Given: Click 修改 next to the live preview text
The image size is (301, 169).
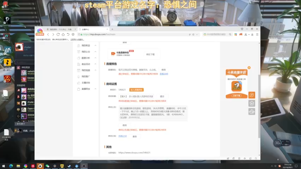Looking at the screenshot, I should click(x=164, y=70).
